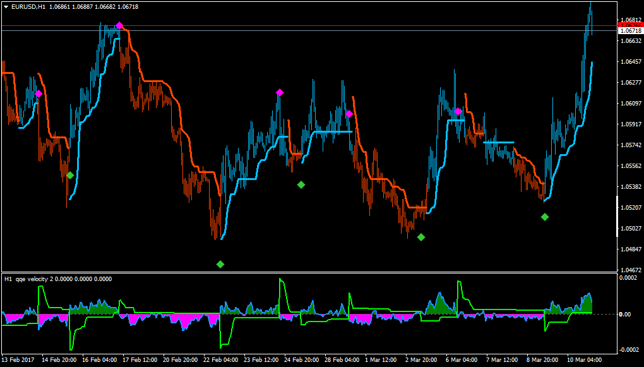The width and height of the screenshot is (644, 367).
Task: Click the red horizontal price line
Action: click(309, 25)
